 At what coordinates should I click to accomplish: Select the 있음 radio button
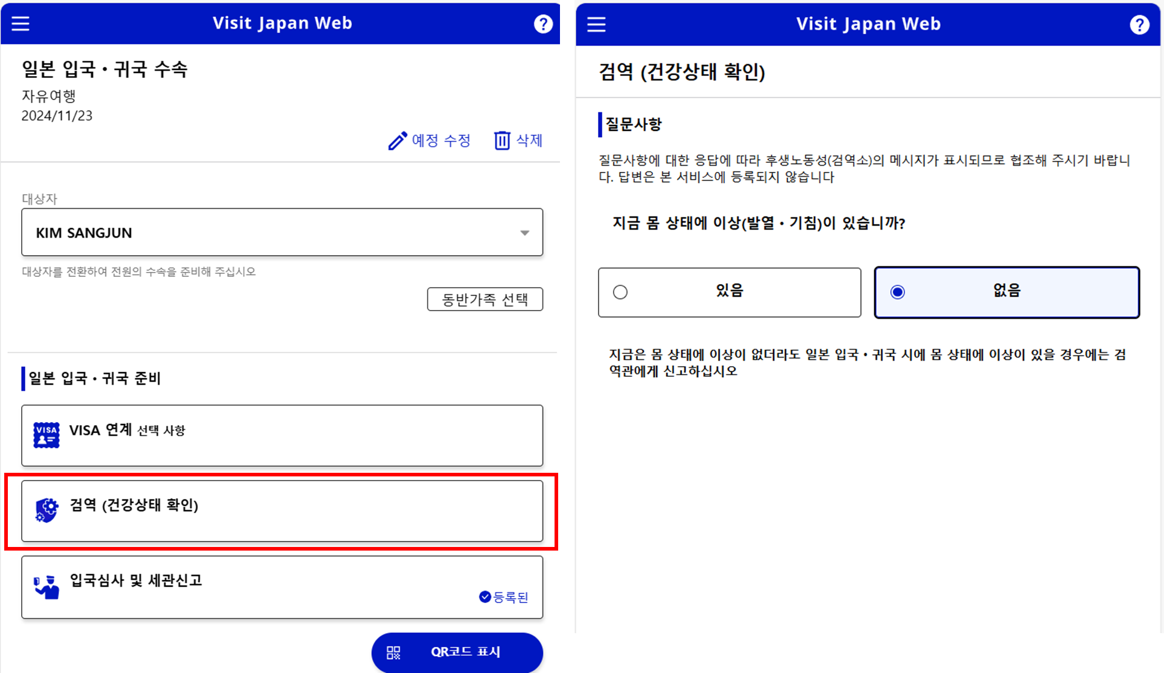620,292
